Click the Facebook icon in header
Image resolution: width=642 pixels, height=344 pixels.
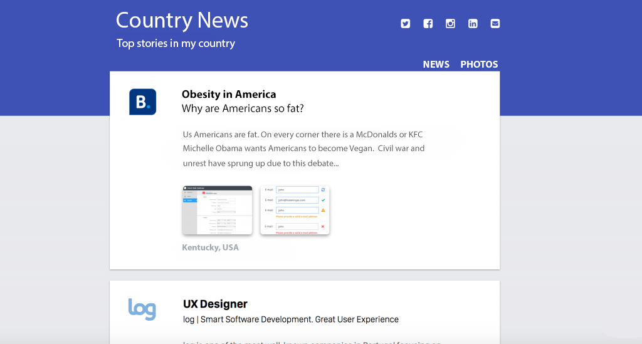tap(428, 24)
